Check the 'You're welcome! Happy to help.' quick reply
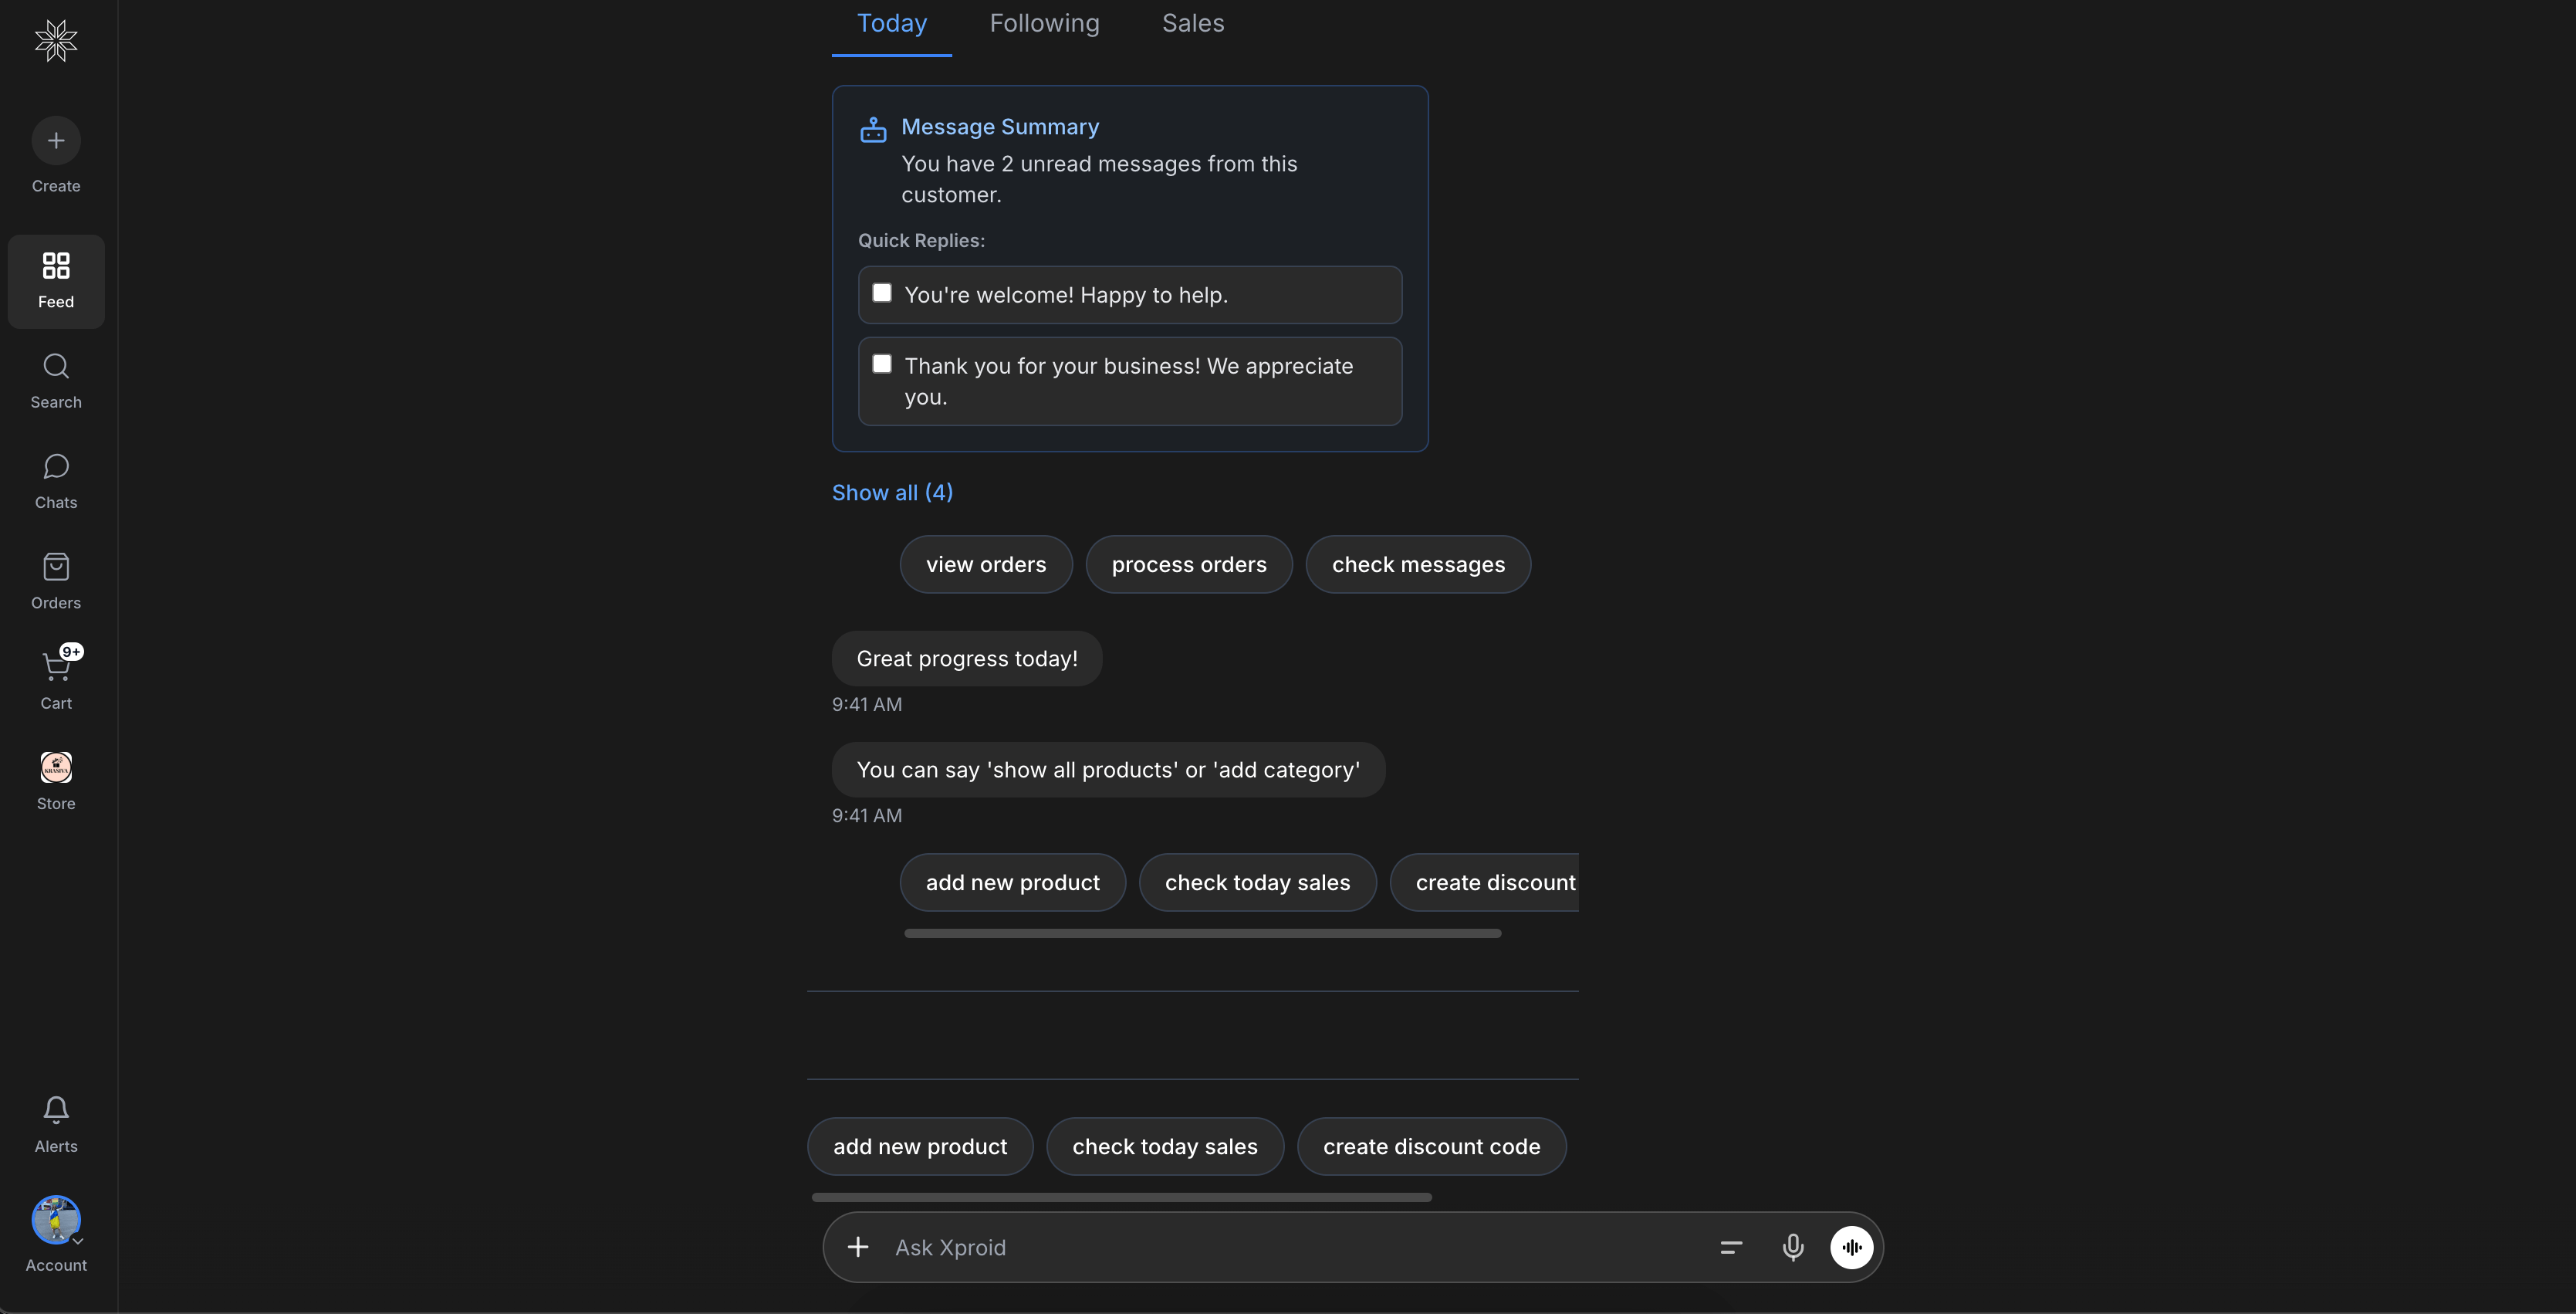2576x1314 pixels. [x=882, y=293]
